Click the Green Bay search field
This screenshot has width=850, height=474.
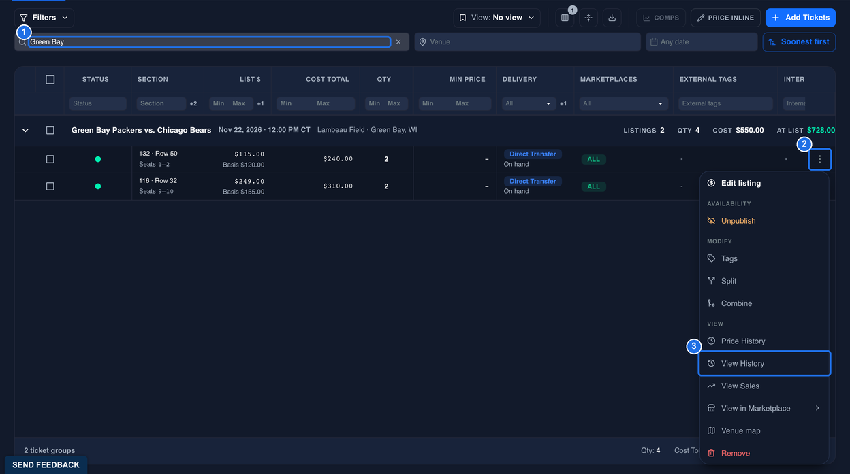coord(209,42)
